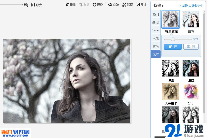Select the 艺术 effects tab
The image size is (207, 138).
tap(156, 54)
